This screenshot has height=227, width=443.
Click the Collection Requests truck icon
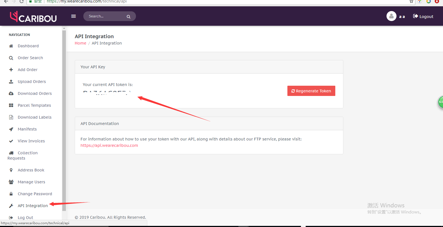11,153
